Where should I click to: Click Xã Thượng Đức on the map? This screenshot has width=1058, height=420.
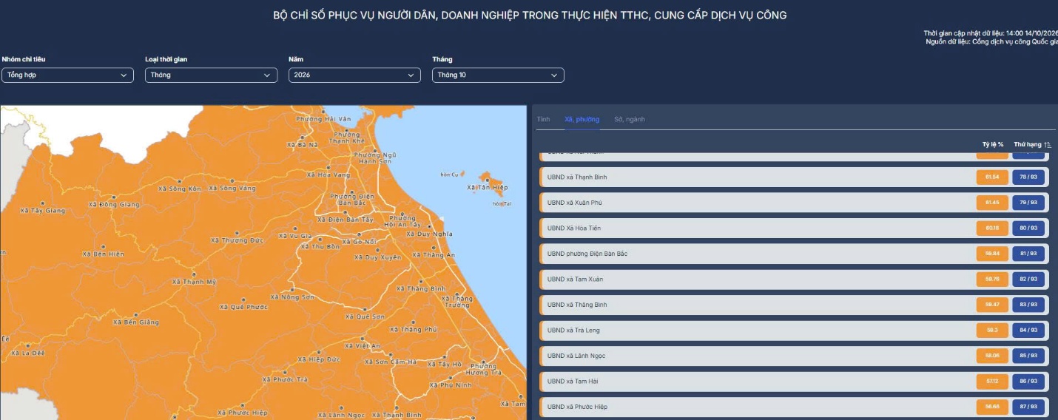point(237,240)
